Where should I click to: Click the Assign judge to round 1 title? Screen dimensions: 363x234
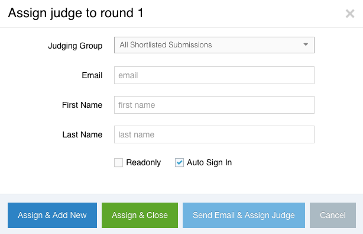pos(76,13)
